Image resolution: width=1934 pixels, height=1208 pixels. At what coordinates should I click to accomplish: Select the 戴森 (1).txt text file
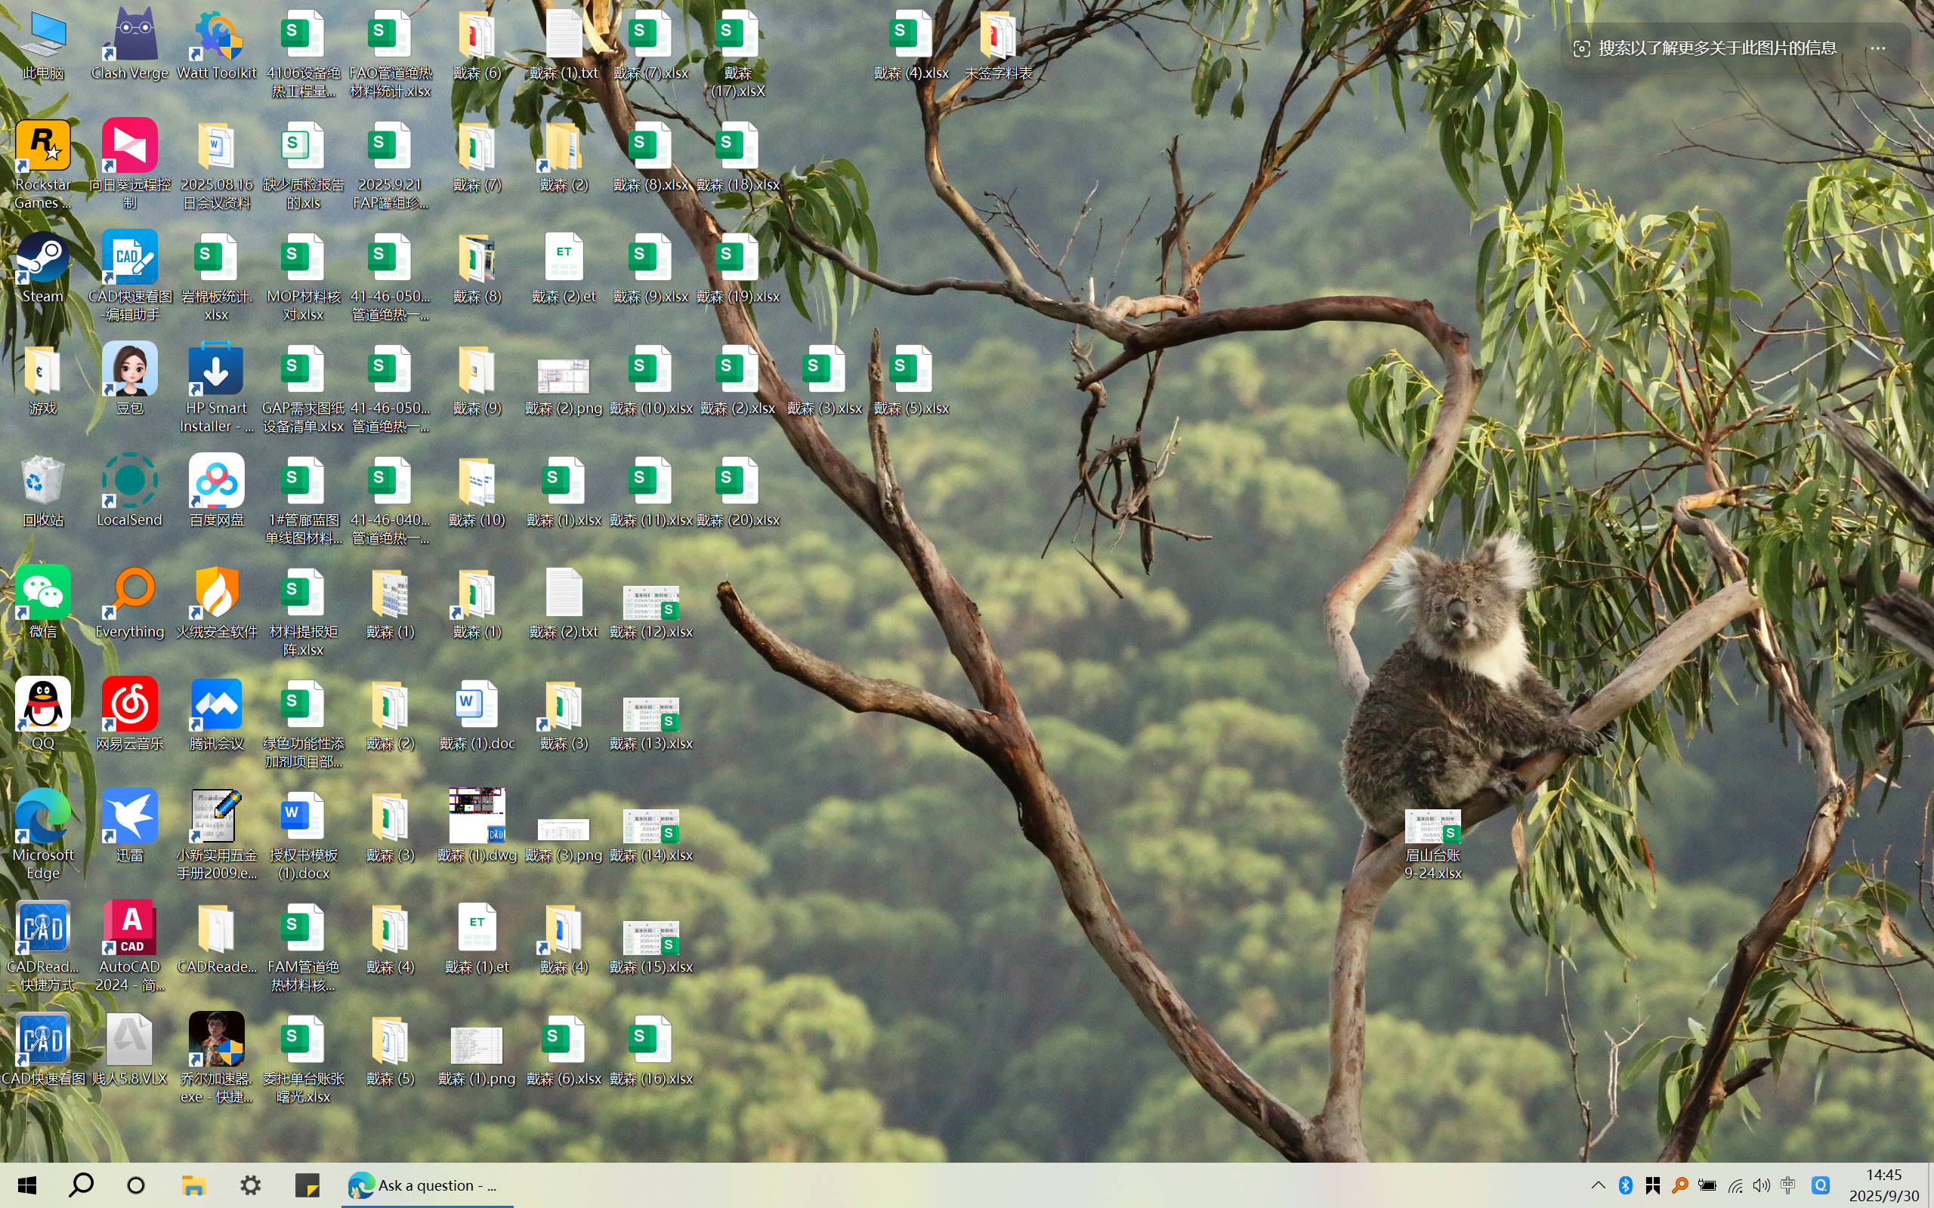coord(564,45)
